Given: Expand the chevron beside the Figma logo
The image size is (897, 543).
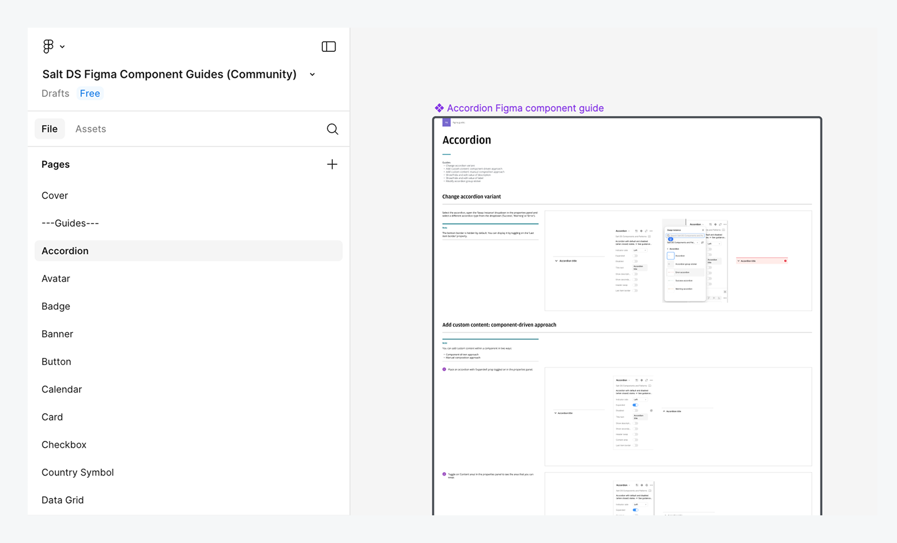Looking at the screenshot, I should click(x=62, y=47).
